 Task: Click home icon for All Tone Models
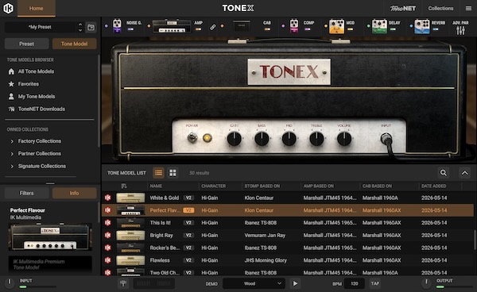11,71
